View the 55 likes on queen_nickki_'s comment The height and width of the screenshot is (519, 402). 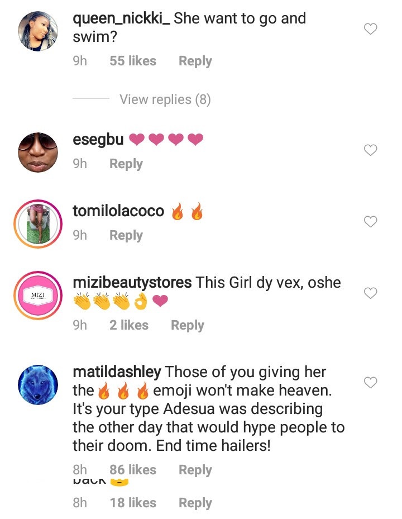coord(133,61)
